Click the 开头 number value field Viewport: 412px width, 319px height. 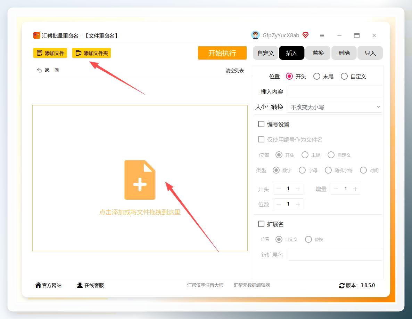point(288,189)
